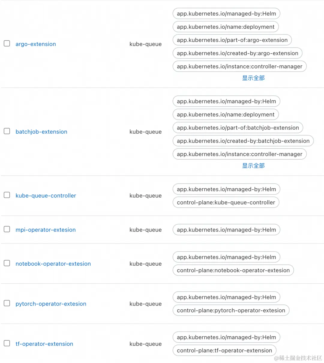Screen dimensions: 324x363
Task: Click the part-of:argo-extension label tag
Action: (x=232, y=40)
